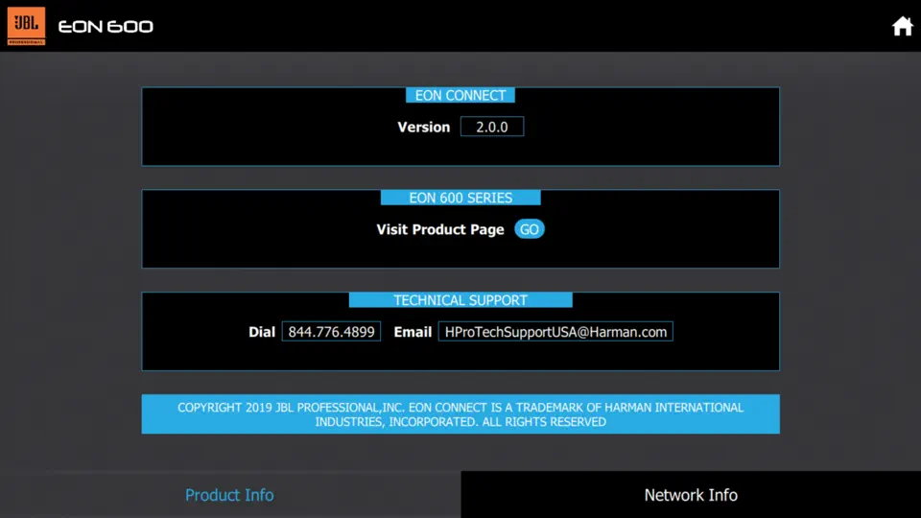
Task: Select the Product Info tab
Action: (x=229, y=495)
